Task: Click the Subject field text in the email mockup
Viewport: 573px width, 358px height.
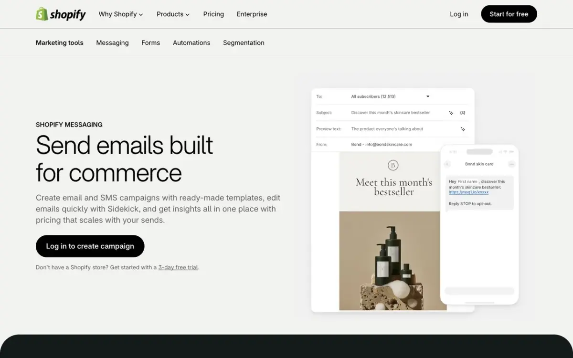Action: [x=390, y=113]
